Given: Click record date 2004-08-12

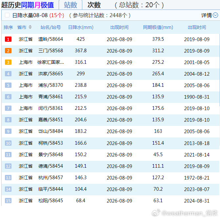Looking at the screenshot, I should (x=197, y=74).
